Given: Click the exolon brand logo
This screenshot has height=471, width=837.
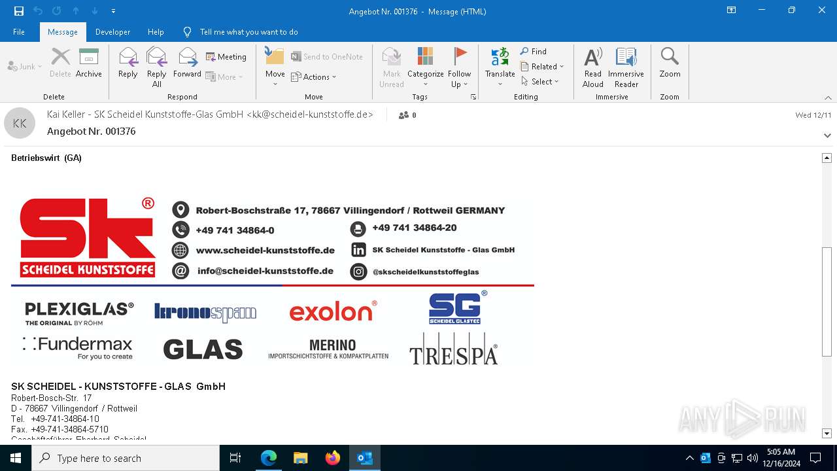Looking at the screenshot, I should (x=333, y=312).
